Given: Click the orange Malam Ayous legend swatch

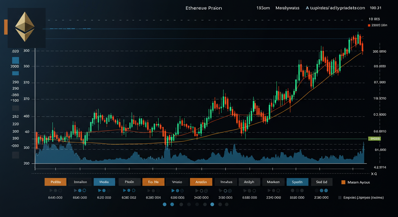Looking at the screenshot, I should click(x=343, y=182).
